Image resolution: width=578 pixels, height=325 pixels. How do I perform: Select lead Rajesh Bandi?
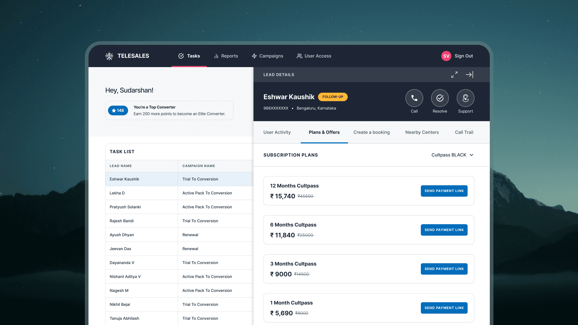click(122, 221)
